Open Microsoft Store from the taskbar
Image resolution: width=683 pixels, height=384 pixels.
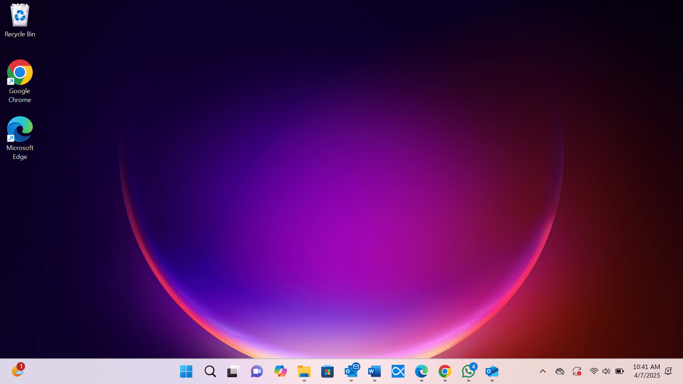[327, 372]
